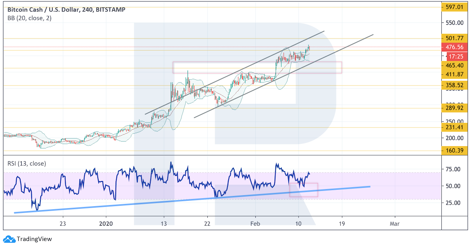The width and height of the screenshot is (471, 248).
Task: Select the 597.01 price level label
Action: (x=454, y=7)
